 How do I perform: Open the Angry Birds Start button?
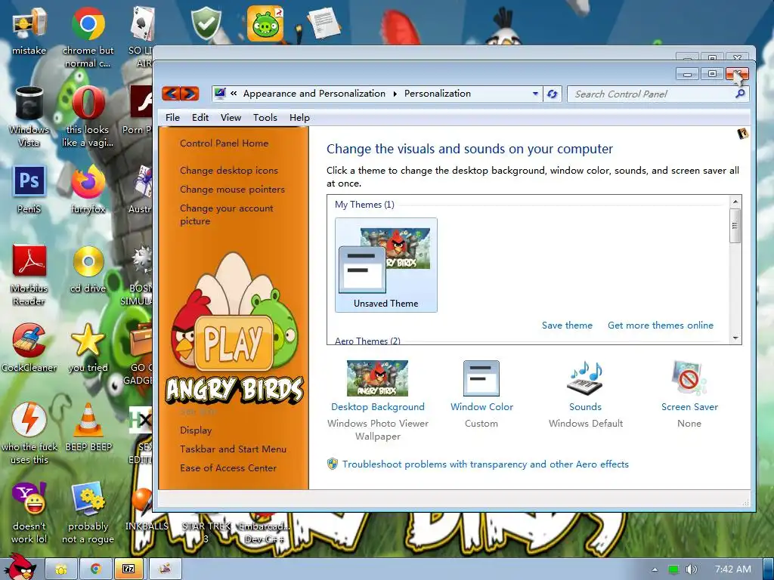coord(20,566)
